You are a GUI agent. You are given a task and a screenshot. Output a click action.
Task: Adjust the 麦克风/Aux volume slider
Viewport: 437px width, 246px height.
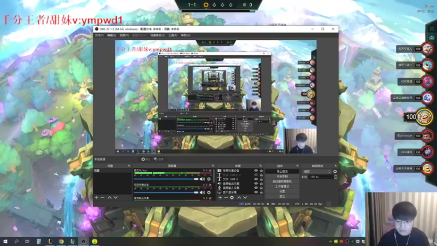click(166, 179)
